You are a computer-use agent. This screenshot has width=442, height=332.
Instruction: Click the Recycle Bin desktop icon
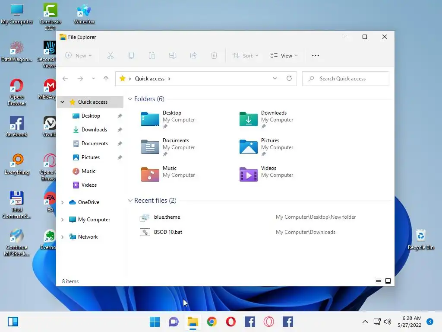[x=421, y=239]
